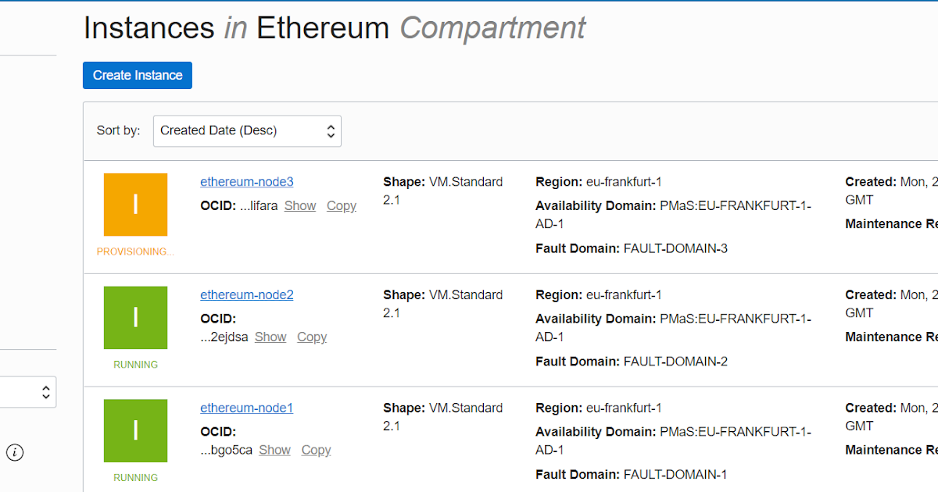The image size is (938, 492).
Task: Open the Sort by Created Date dropdown
Action: pyautogui.click(x=247, y=130)
